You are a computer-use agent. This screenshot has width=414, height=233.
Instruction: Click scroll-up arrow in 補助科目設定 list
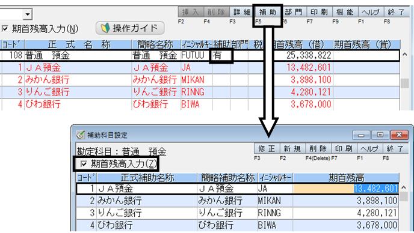404,188
